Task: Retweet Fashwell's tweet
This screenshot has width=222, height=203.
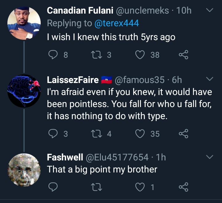Action: [x=97, y=187]
